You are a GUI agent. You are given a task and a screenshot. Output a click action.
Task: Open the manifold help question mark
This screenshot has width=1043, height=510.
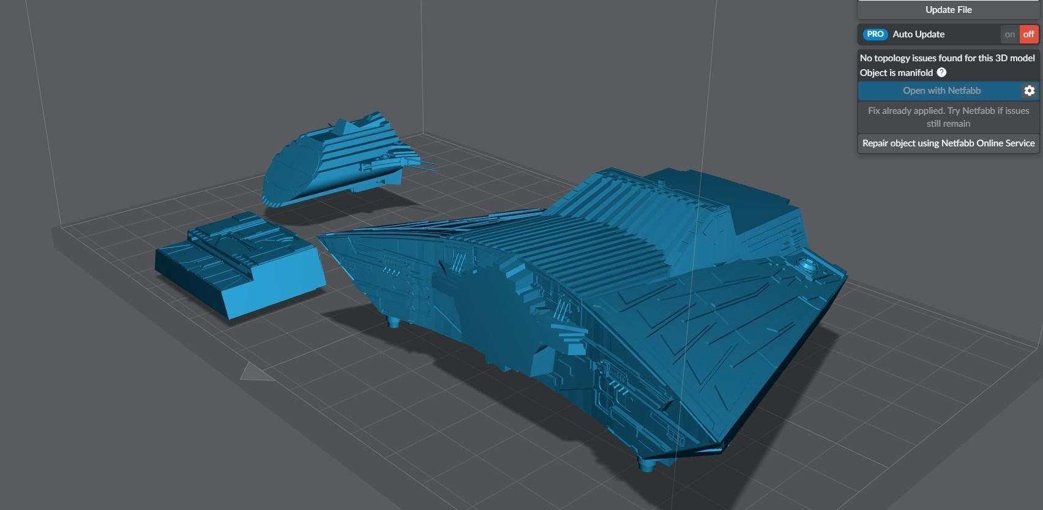(x=941, y=72)
